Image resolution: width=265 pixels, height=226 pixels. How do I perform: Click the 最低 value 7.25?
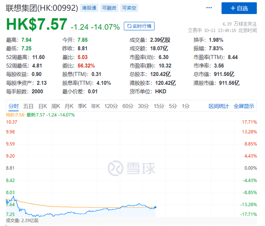(x=26, y=49)
